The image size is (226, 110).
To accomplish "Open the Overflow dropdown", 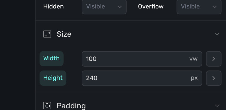I will tap(199, 6).
